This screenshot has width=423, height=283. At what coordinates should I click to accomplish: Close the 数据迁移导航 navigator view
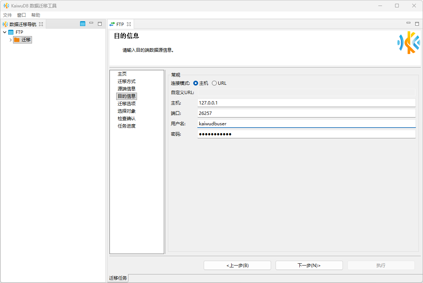click(x=41, y=24)
